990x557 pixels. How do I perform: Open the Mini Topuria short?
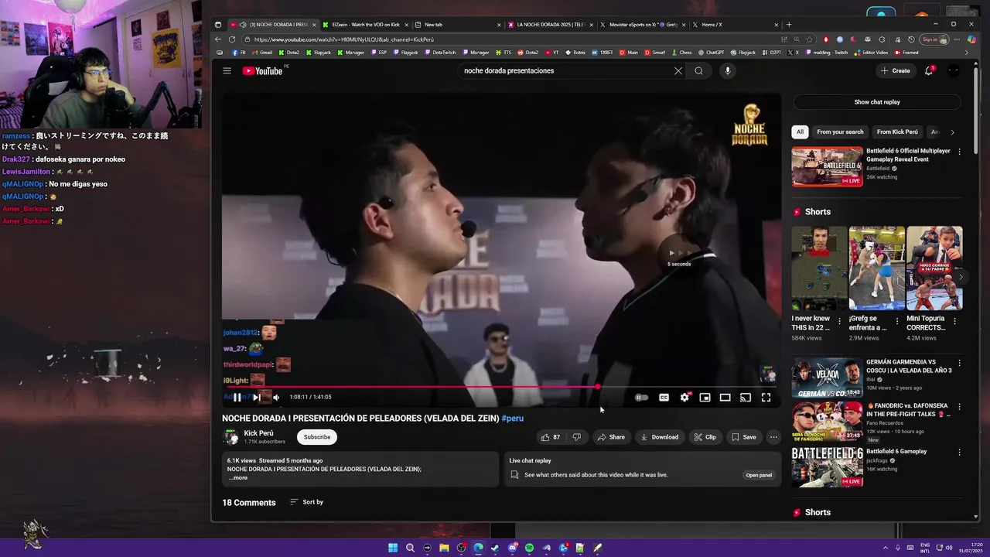(934, 268)
